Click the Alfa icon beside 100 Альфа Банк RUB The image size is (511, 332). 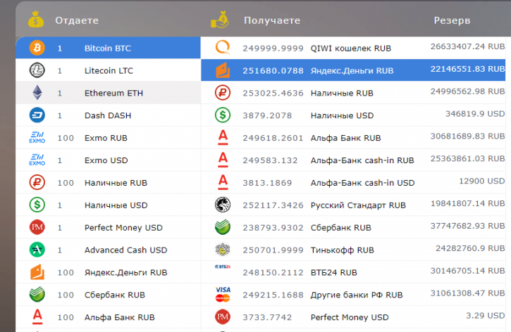37,317
